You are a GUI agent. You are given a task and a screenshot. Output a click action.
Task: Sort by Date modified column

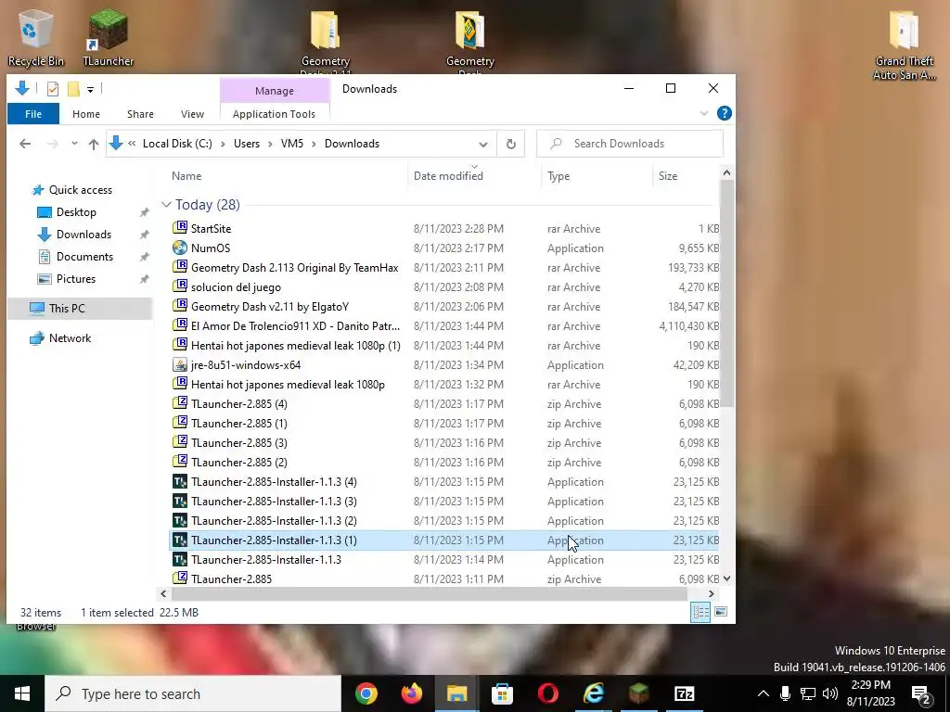(448, 175)
